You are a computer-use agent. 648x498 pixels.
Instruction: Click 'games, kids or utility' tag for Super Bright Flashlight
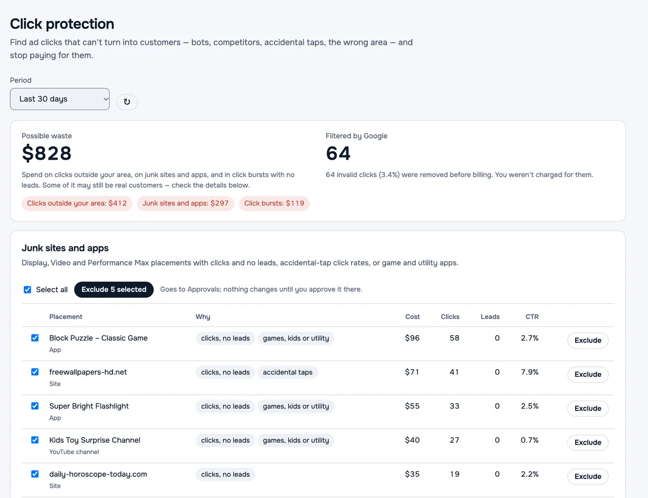point(296,406)
